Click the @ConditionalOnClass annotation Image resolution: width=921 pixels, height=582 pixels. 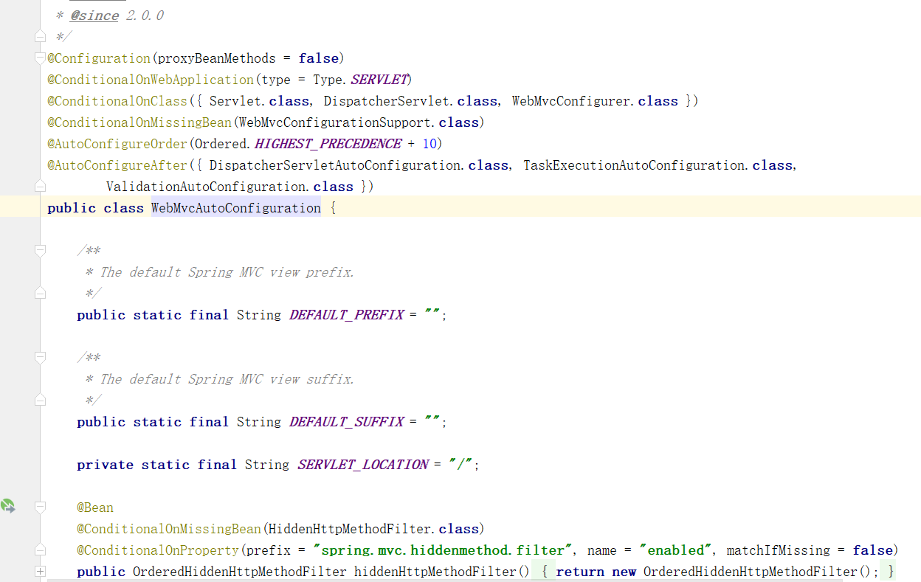click(117, 101)
